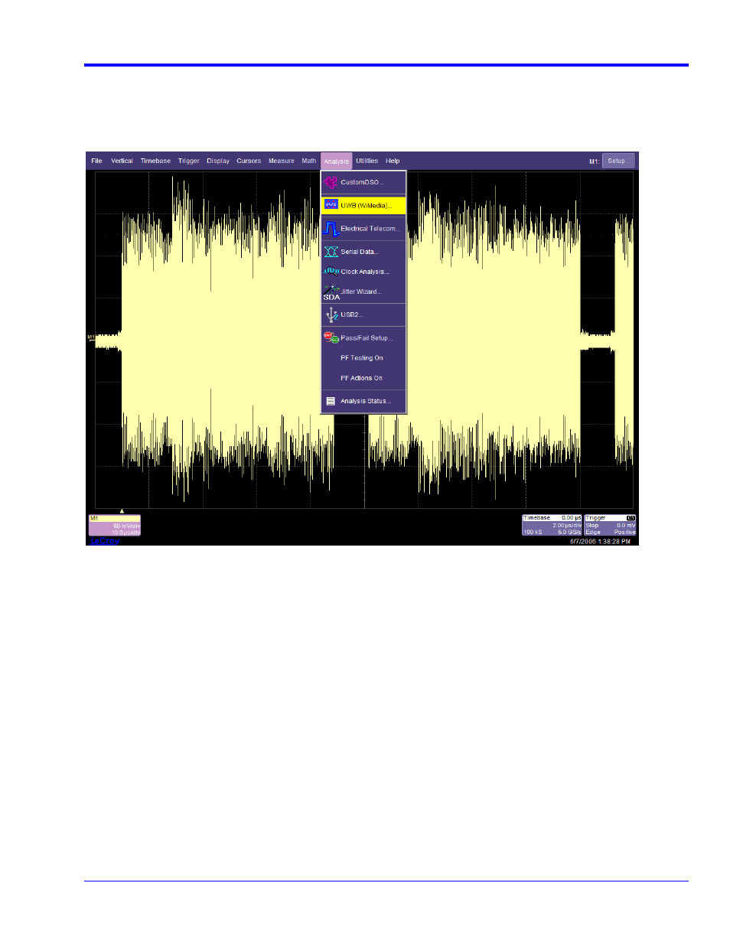Click the Electrical Telecom pulse icon
The width and height of the screenshot is (730, 945).
click(331, 229)
